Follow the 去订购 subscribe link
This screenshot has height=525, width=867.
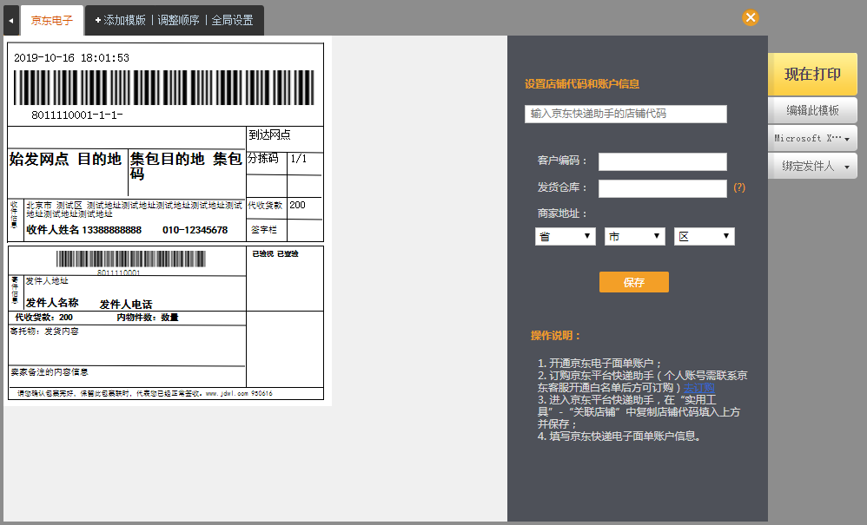click(x=699, y=388)
